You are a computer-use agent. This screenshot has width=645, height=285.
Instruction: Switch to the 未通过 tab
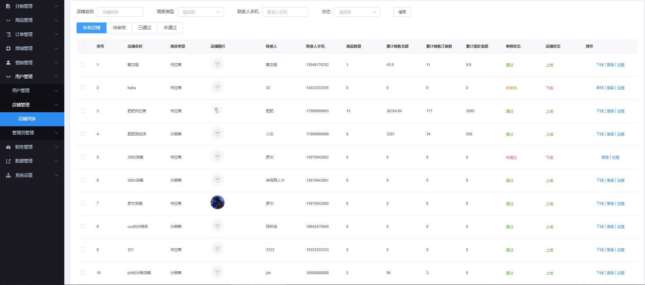tap(170, 28)
